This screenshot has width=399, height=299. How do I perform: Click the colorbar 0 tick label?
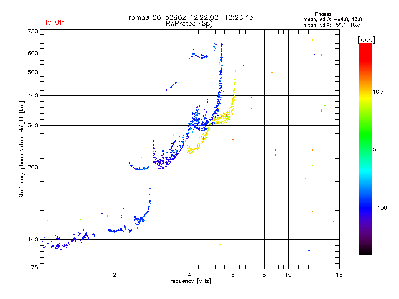tap(374, 150)
